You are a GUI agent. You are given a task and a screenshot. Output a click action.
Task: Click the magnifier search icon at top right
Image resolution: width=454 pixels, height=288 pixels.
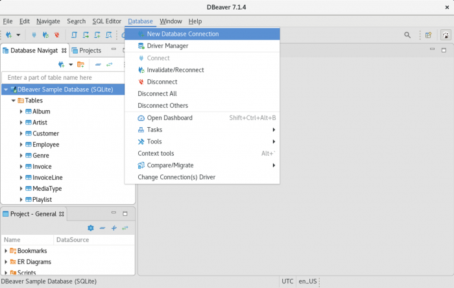point(407,35)
